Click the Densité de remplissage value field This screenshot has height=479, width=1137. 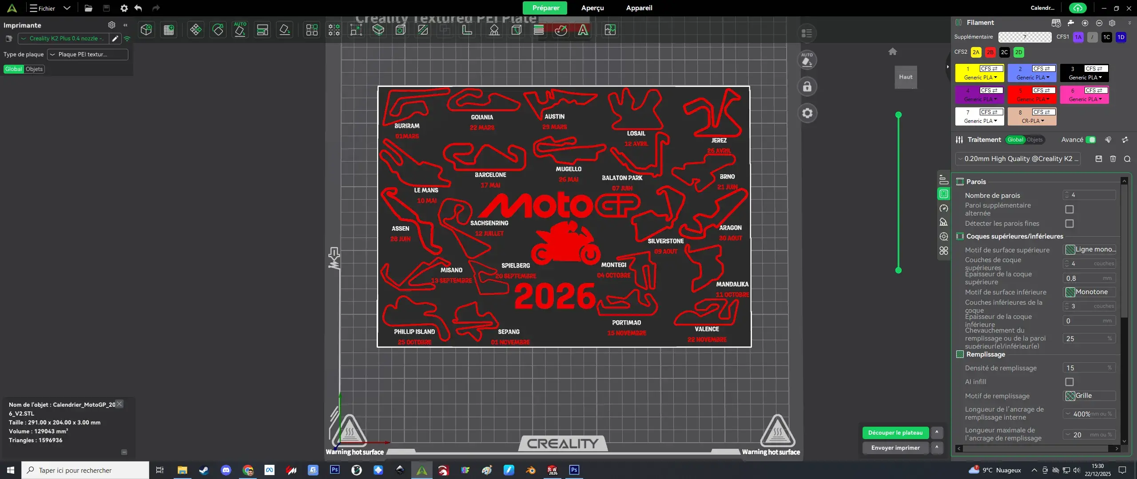tap(1089, 368)
